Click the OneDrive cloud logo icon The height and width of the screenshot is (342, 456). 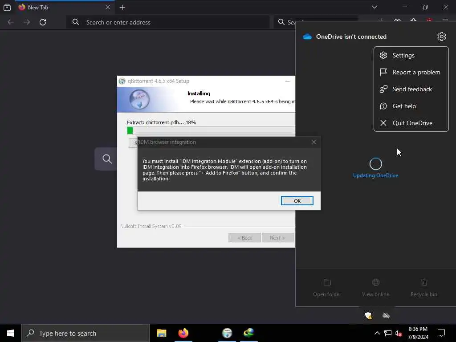[307, 37]
